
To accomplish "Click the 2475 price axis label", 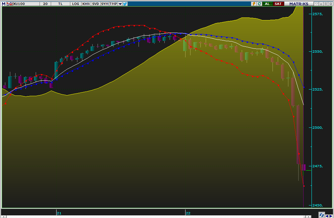I will point(317,166).
